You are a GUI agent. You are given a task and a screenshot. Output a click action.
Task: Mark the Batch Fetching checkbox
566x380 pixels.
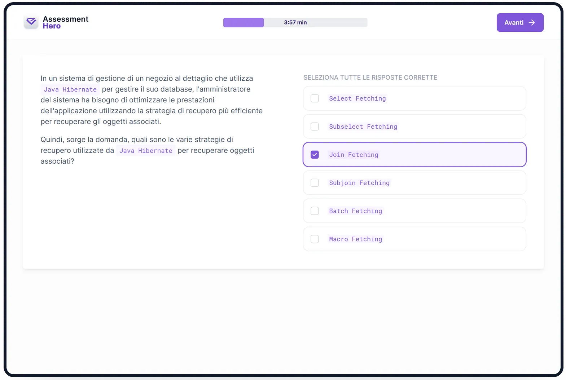click(315, 211)
